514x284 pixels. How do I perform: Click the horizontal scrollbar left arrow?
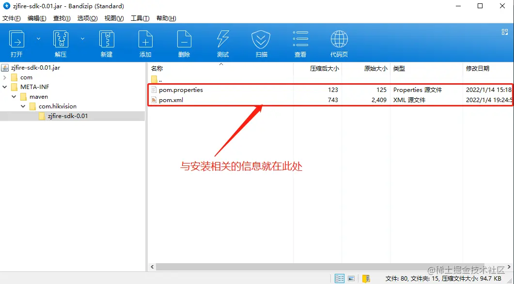(152, 267)
